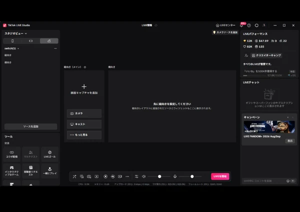This screenshot has height=212, width=300.
Task: Mute the speaker volume icon
Action: [x=143, y=177]
